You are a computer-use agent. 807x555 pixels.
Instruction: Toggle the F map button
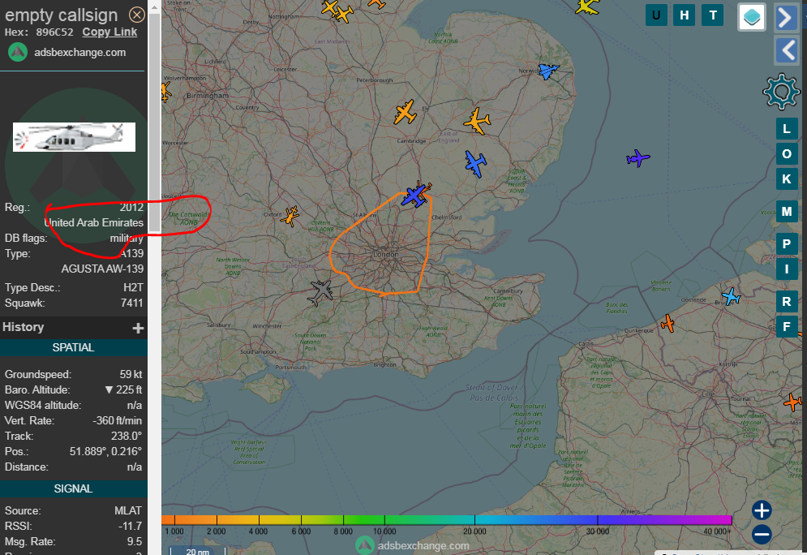[787, 327]
